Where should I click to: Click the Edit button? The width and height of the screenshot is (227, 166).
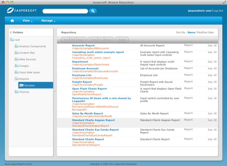[x=73, y=40]
